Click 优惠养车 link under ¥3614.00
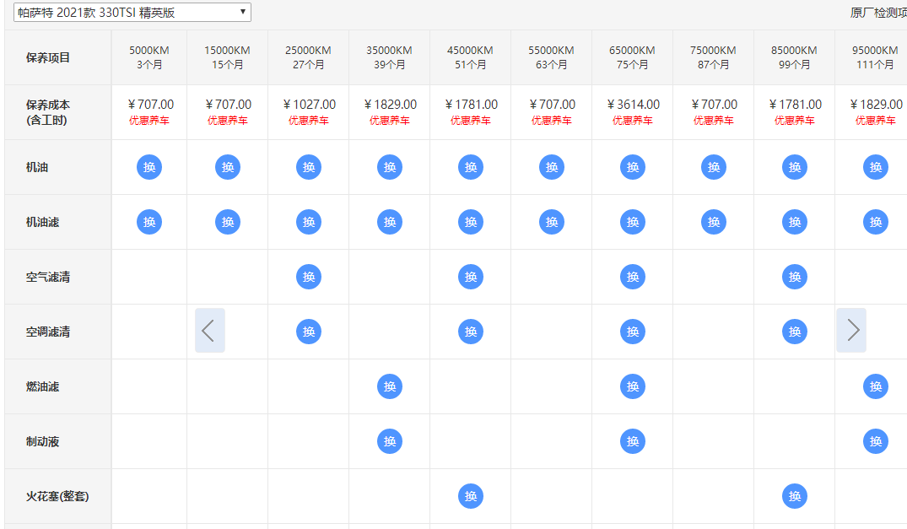Screen dimensions: 907x529 (633, 121)
